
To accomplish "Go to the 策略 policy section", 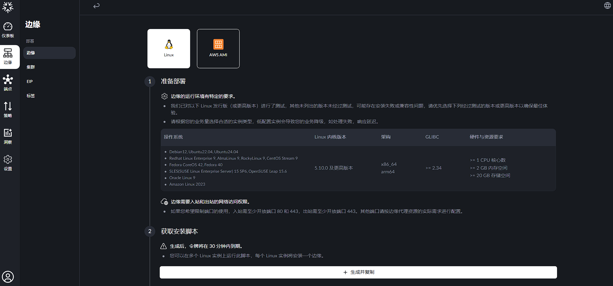I will click(x=8, y=110).
